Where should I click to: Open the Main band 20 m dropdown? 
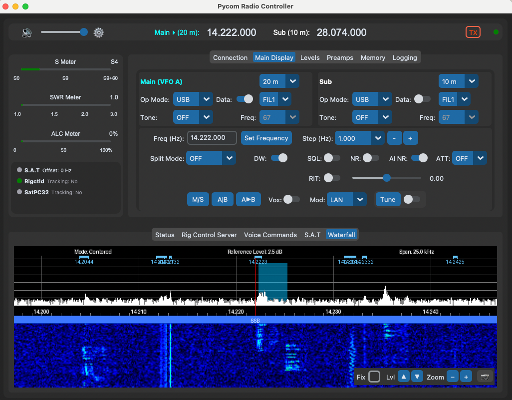(x=279, y=81)
